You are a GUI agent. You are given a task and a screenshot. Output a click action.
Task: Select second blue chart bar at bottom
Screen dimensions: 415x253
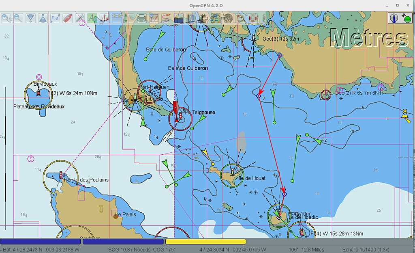tap(123, 241)
